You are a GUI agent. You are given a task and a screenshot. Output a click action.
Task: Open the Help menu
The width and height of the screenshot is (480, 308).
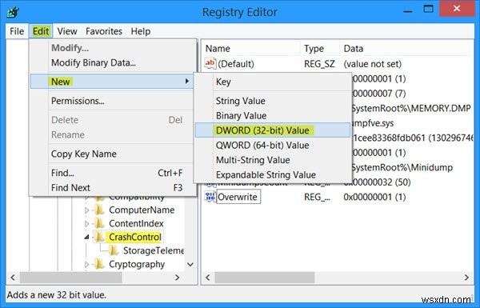click(x=141, y=31)
